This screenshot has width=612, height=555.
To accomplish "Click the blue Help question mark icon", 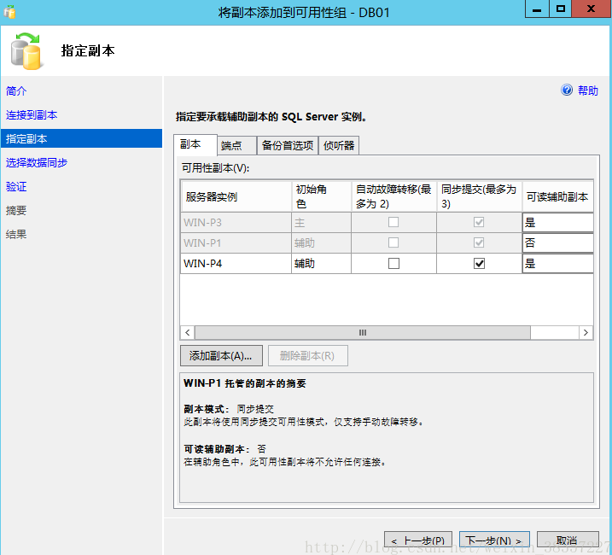I will [x=567, y=91].
